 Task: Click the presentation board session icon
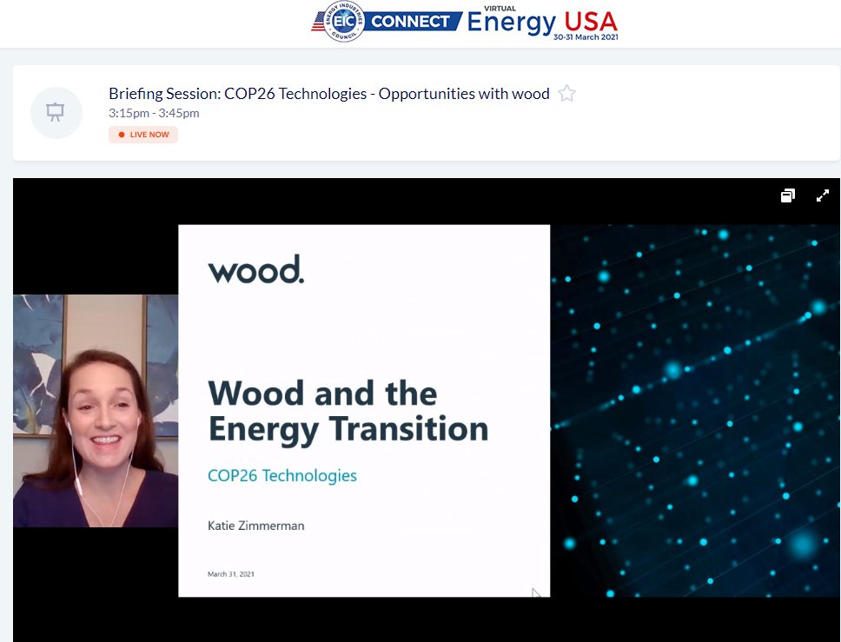(x=56, y=113)
